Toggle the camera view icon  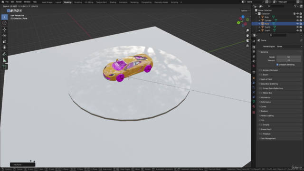[247, 40]
